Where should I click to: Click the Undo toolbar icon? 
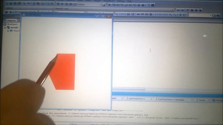24,3
